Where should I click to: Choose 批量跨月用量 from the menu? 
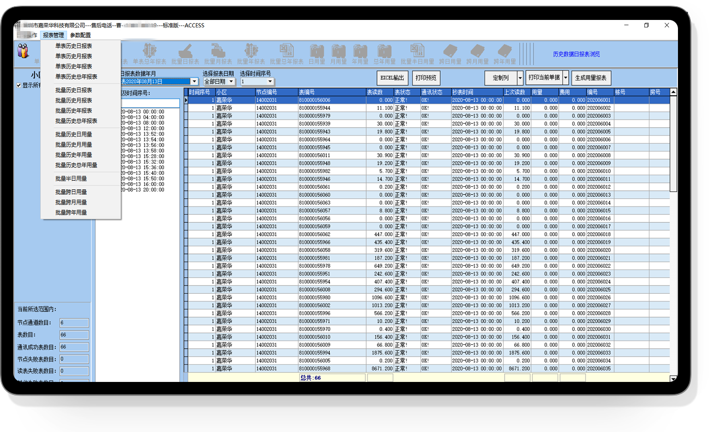71,202
